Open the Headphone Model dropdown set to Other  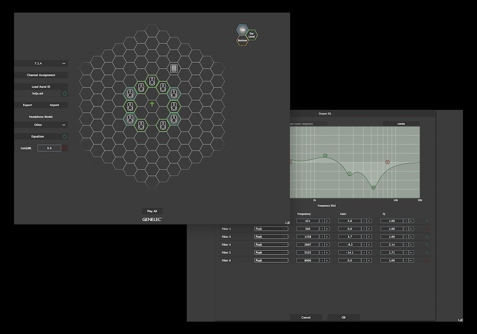[x=41, y=125]
